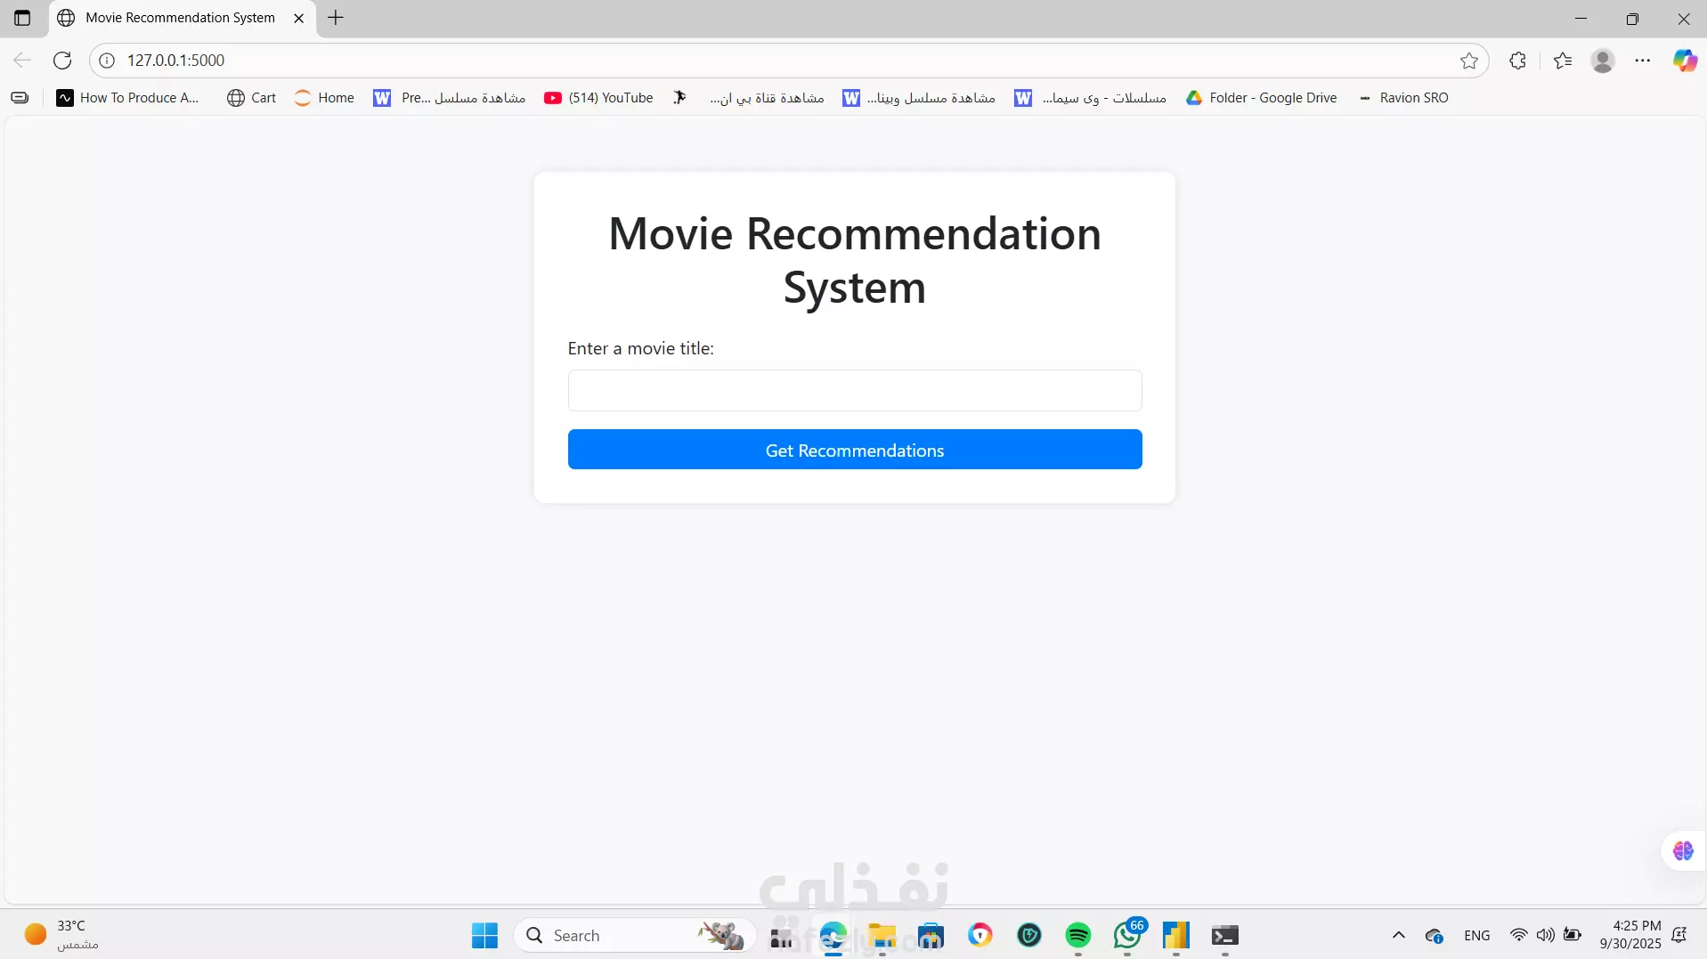Click the movie title input field
1707x959 pixels.
click(855, 390)
